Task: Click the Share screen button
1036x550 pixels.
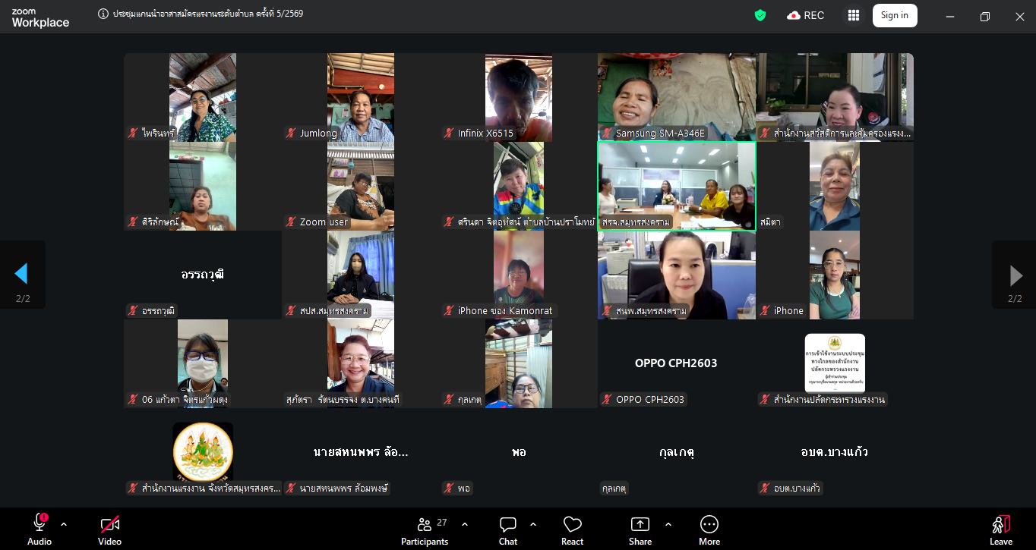Action: point(640,530)
